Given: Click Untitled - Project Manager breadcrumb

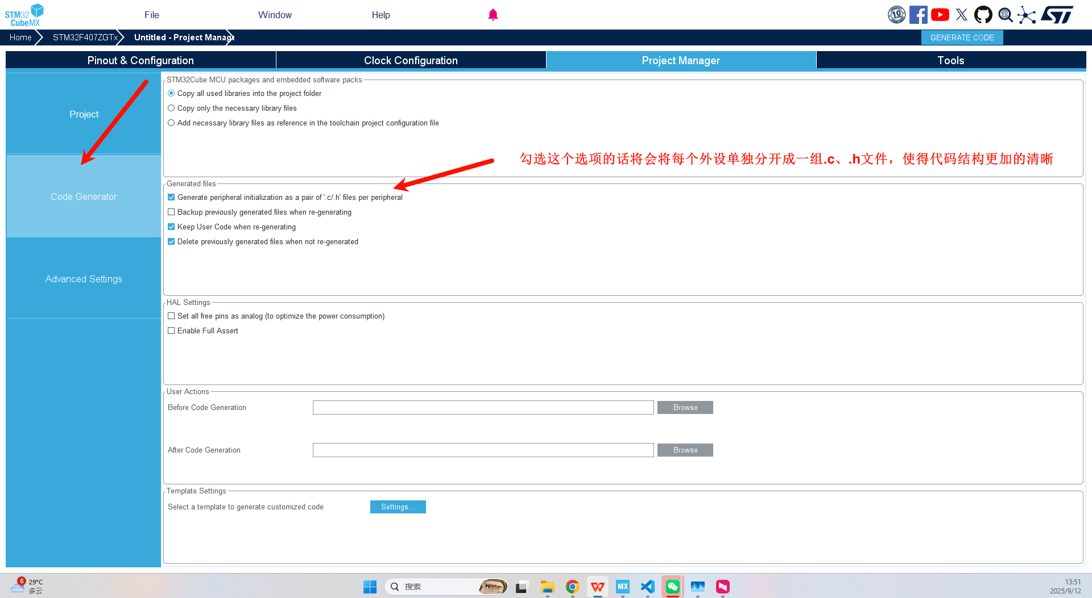Looking at the screenshot, I should coord(183,37).
